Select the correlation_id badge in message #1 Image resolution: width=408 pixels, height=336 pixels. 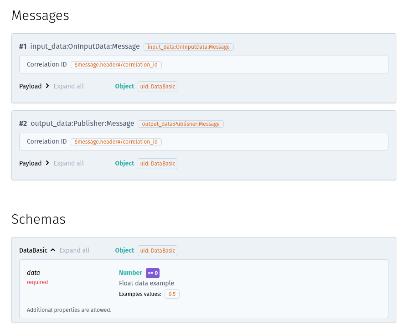coord(116,65)
